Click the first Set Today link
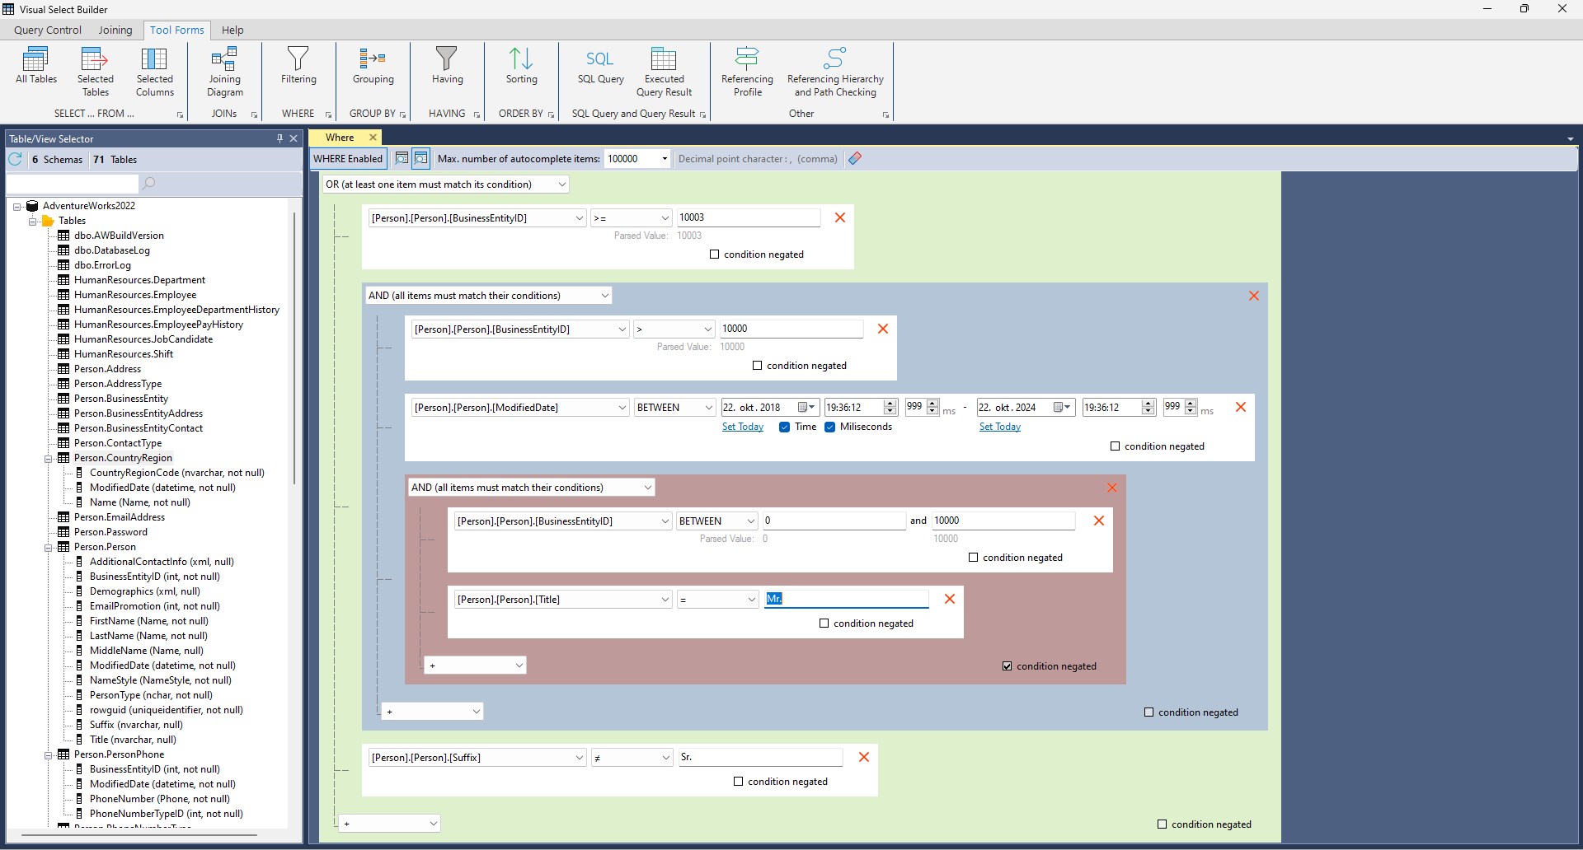This screenshot has width=1583, height=850. point(743,427)
